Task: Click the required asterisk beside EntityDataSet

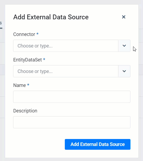Action: coord(44,59)
